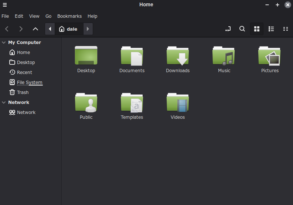Click the left path bar scroll arrow
This screenshot has width=293, height=205.
point(50,29)
